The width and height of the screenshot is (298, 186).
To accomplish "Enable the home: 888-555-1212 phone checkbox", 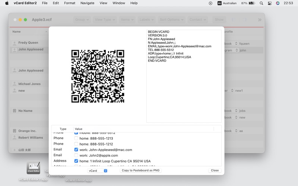I will [x=76, y=144].
